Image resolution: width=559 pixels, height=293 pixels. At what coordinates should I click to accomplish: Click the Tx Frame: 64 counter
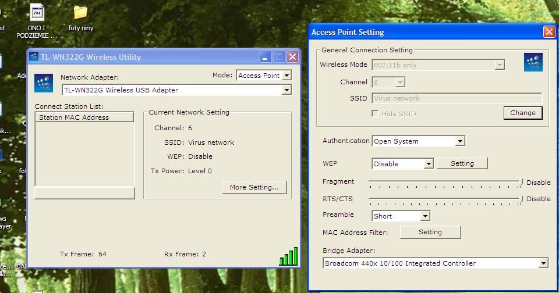point(83,254)
